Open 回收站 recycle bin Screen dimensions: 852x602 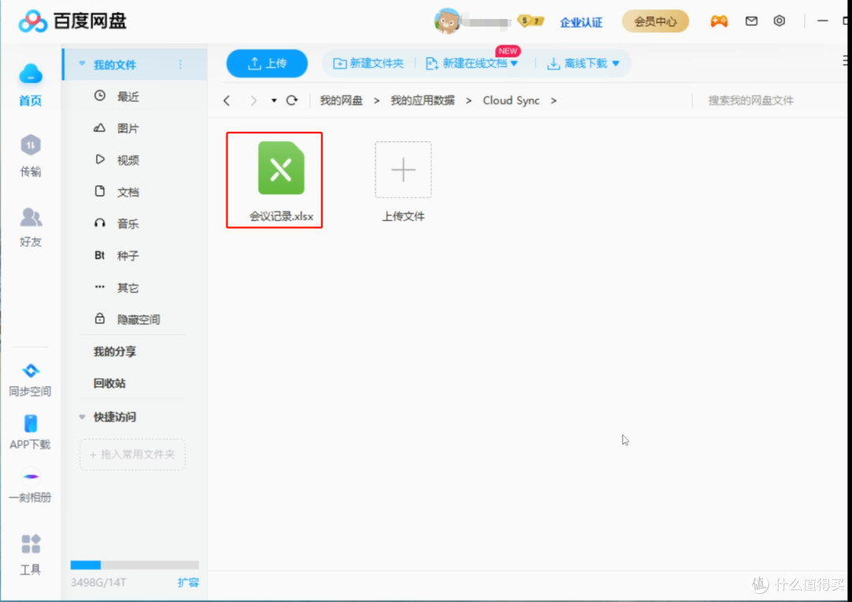pos(109,383)
